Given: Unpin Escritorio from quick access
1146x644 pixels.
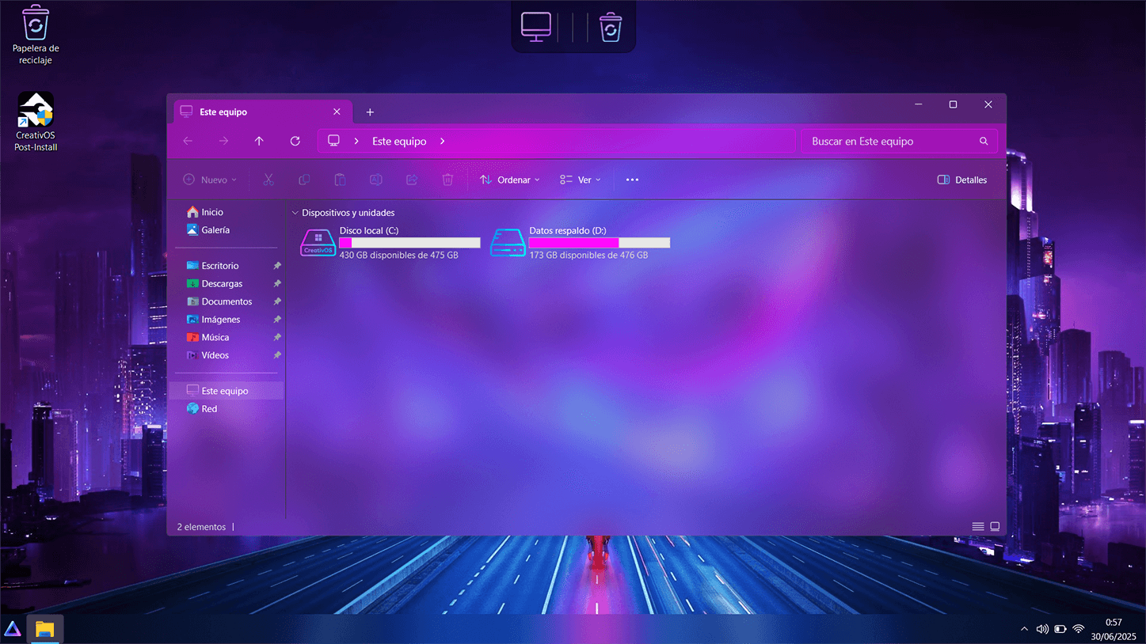Looking at the screenshot, I should (x=277, y=266).
